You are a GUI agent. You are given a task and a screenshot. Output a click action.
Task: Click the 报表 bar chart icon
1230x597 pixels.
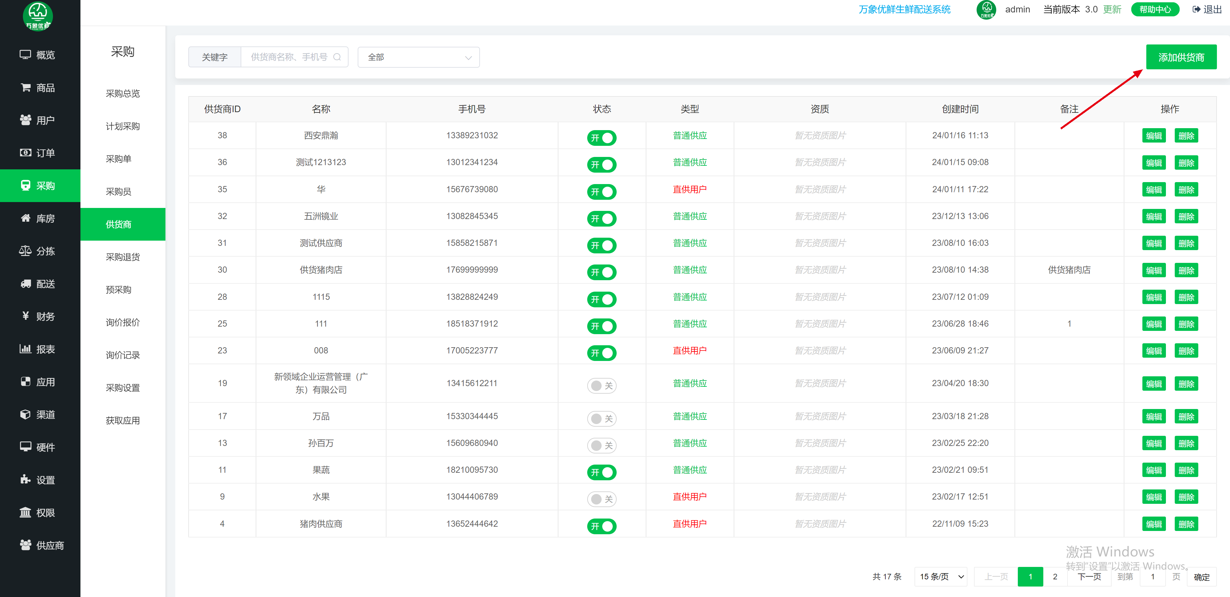pos(25,349)
